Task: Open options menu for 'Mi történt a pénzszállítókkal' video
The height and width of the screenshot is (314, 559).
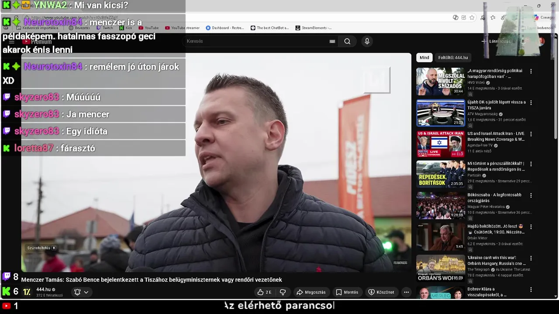Action: point(531,164)
